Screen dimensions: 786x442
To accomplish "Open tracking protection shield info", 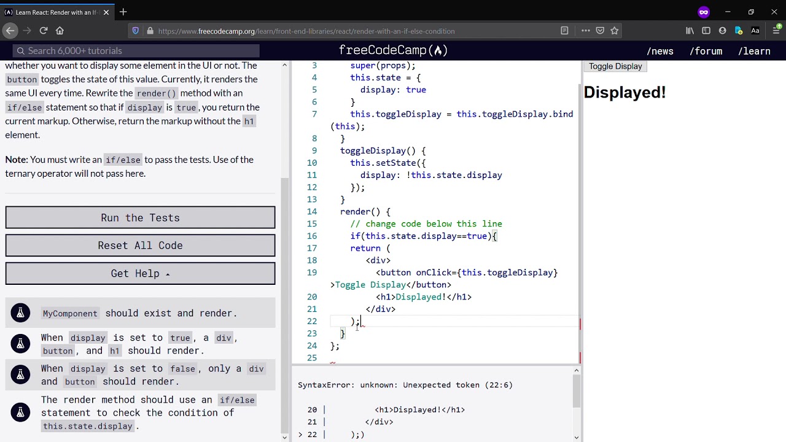I will point(135,31).
